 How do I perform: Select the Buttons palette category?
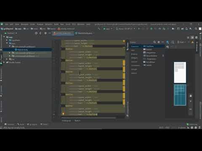point(134,54)
